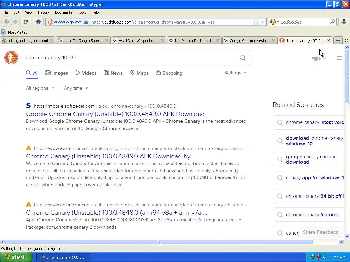350x262 pixels.
Task: Submit search with the magnifier in the query box
Action: (x=243, y=58)
